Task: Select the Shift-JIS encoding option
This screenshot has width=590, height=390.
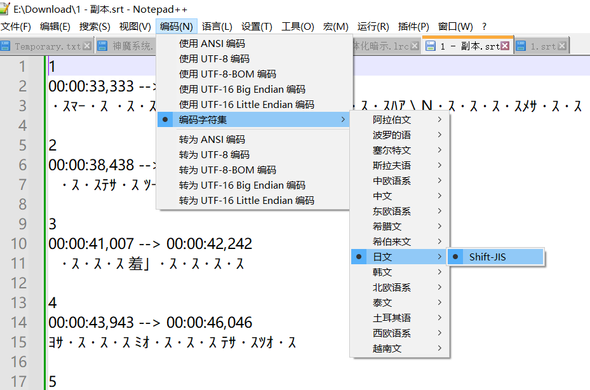Action: 487,257
